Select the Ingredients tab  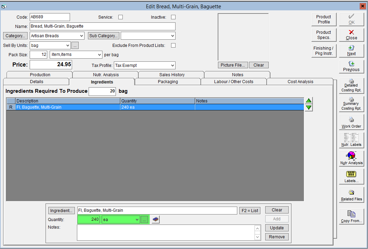[x=102, y=82]
